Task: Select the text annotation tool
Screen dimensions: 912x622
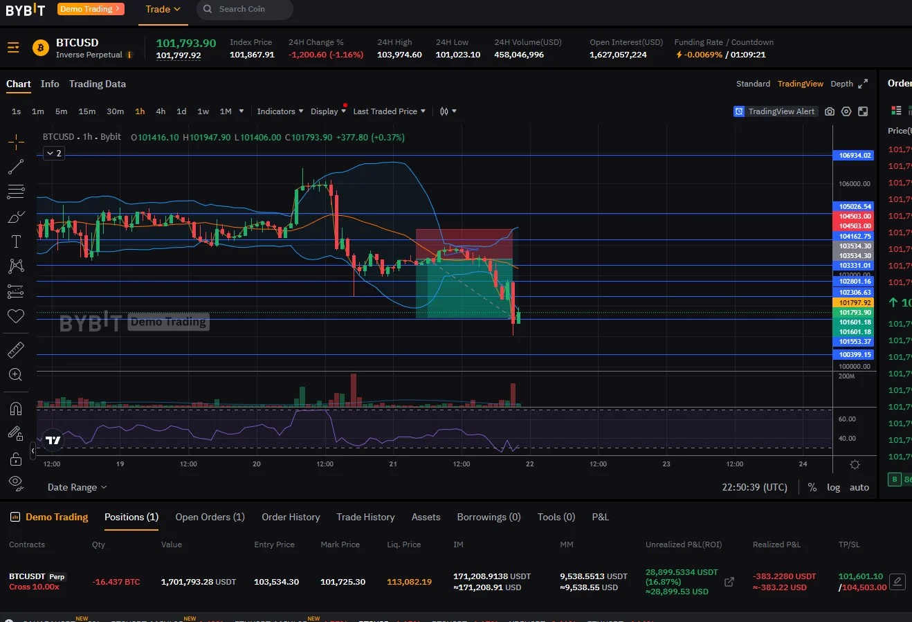Action: pos(16,241)
